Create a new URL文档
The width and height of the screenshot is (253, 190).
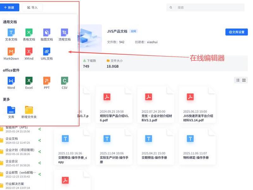click(x=46, y=54)
